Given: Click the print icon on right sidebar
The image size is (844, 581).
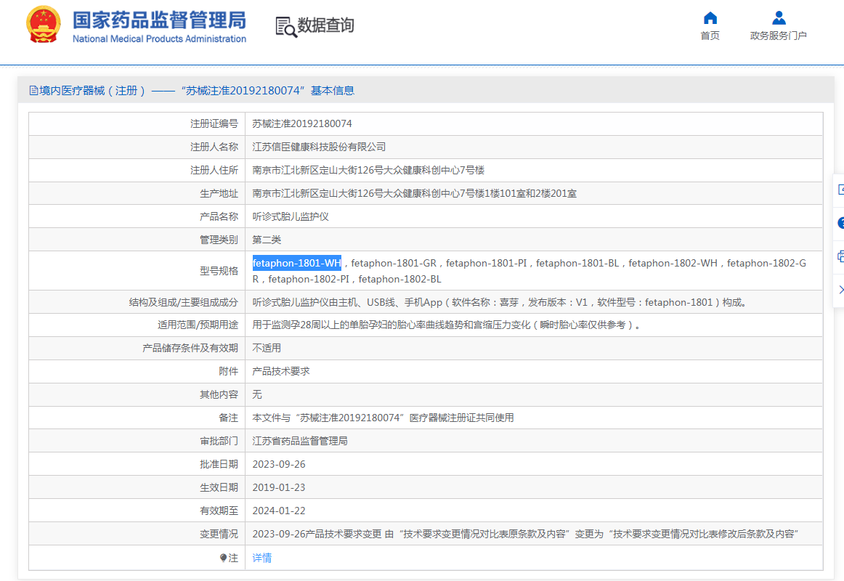Looking at the screenshot, I should pyautogui.click(x=840, y=256).
